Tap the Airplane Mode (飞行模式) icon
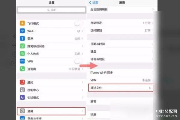This screenshot has height=120, width=180. pos(22,23)
